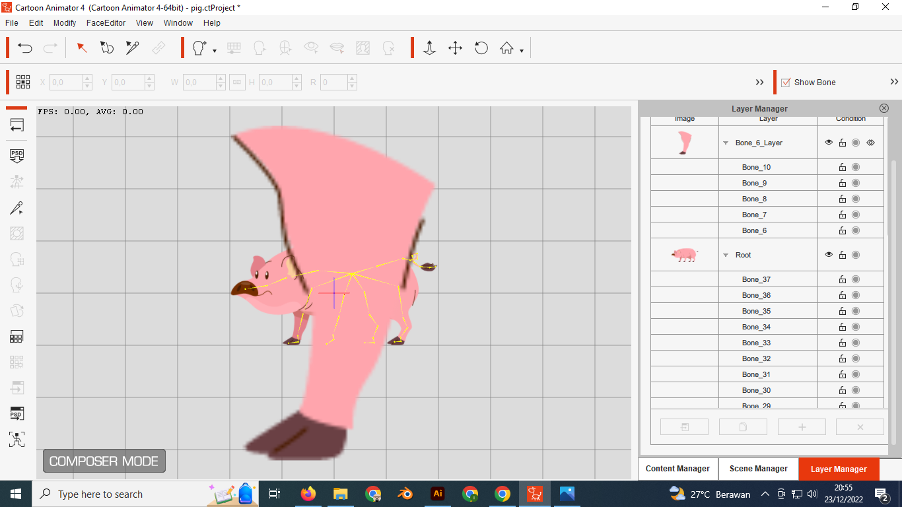Toggle the lock on Root layer
This screenshot has height=507, width=902.
pos(843,255)
